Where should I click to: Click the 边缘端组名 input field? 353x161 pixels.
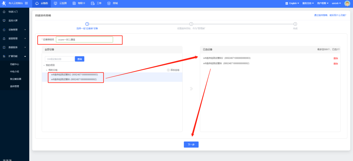click(84, 40)
